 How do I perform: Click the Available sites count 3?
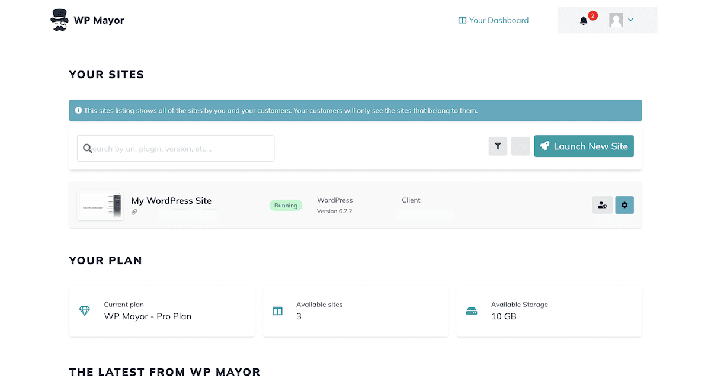(x=299, y=316)
